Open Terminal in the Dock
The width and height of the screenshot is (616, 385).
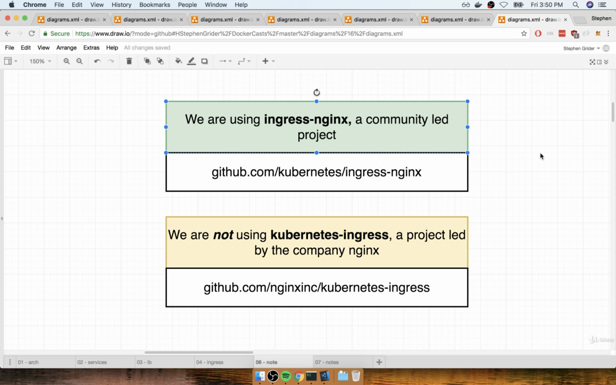coord(311,376)
